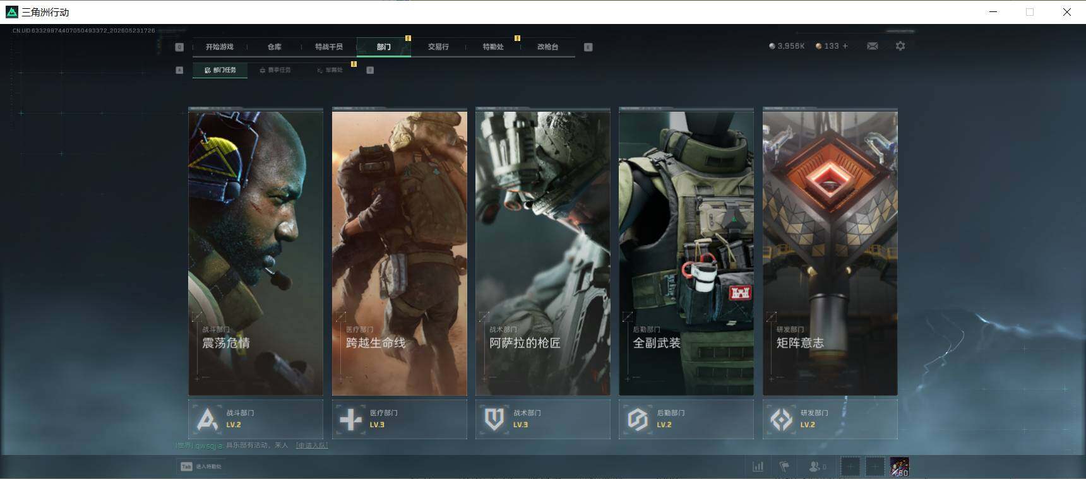Image resolution: width=1086 pixels, height=479 pixels.
Task: Open the 特战干员 tab
Action: point(328,47)
